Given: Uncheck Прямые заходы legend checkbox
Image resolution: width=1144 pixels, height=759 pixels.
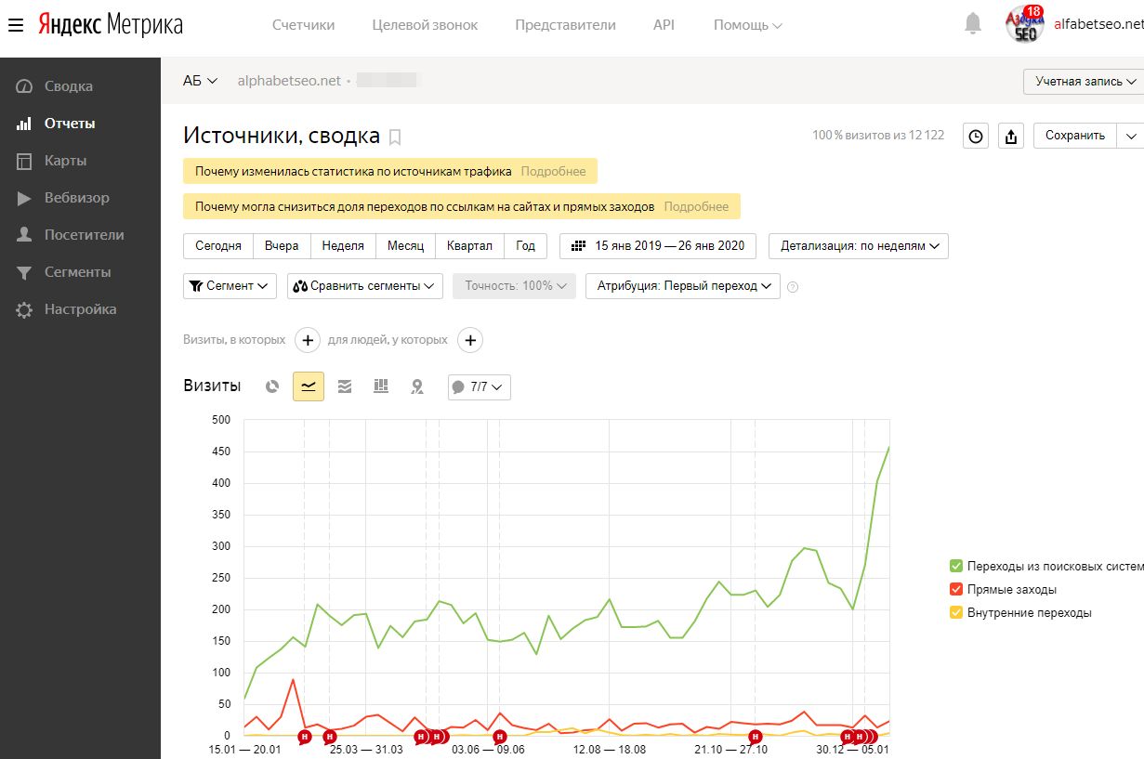Looking at the screenshot, I should coord(955,589).
